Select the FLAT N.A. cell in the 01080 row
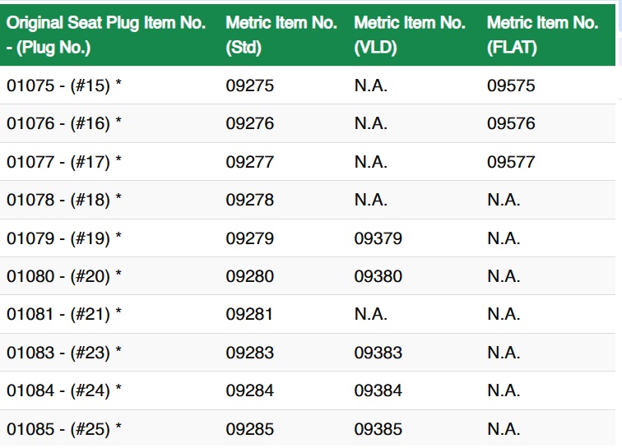 (x=504, y=276)
